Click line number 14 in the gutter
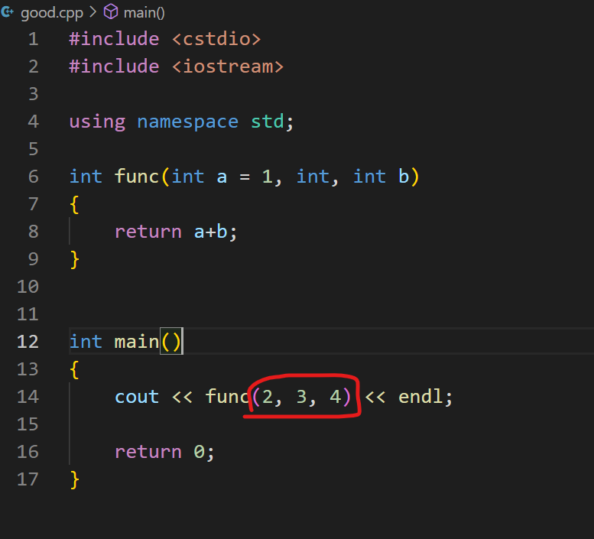 [x=28, y=397]
